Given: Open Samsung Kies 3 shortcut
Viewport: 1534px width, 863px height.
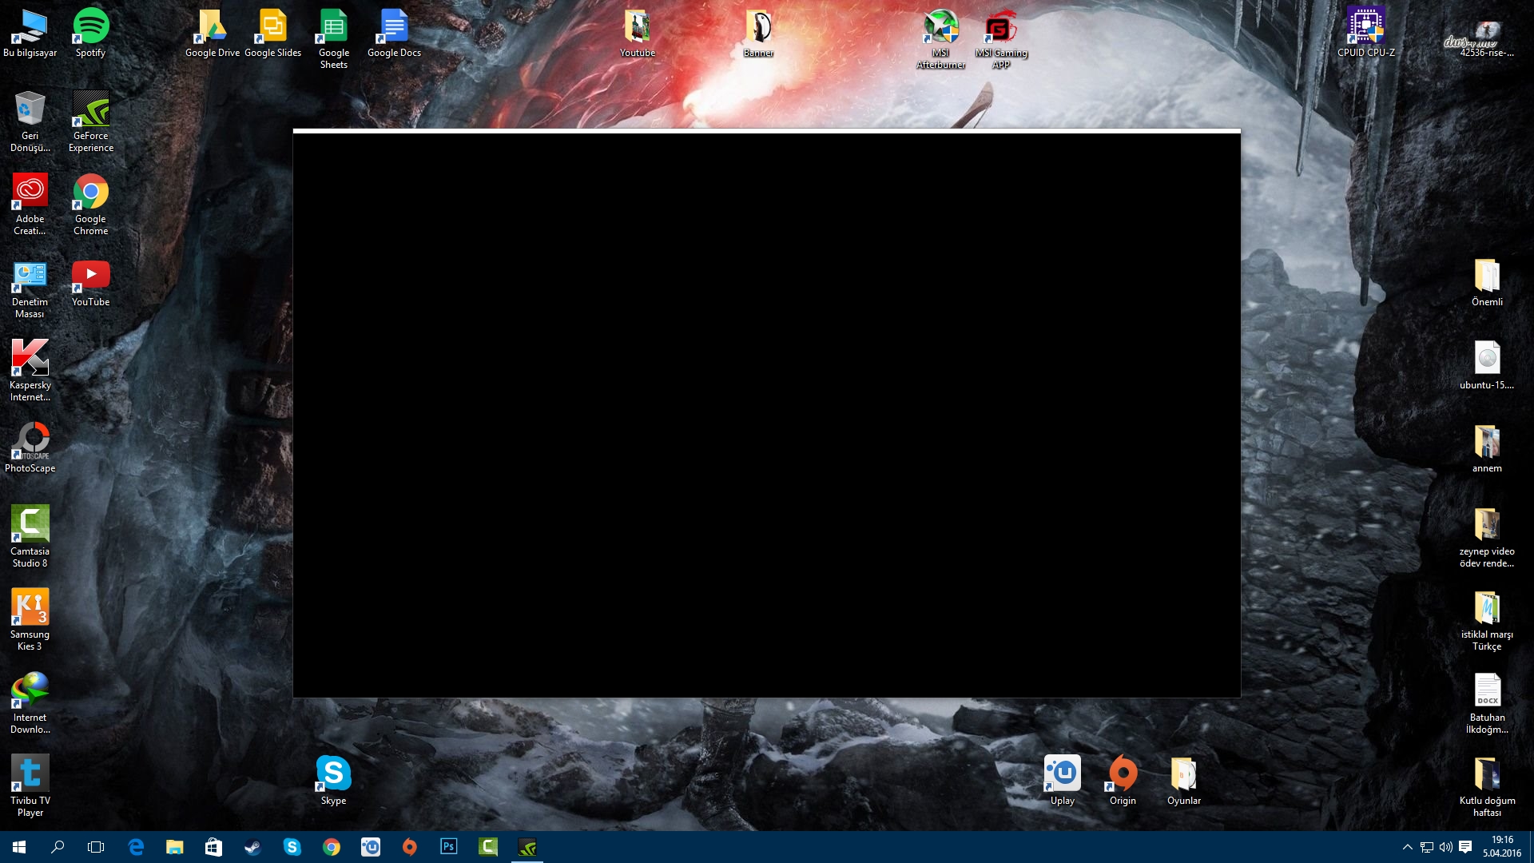Looking at the screenshot, I should click(30, 620).
